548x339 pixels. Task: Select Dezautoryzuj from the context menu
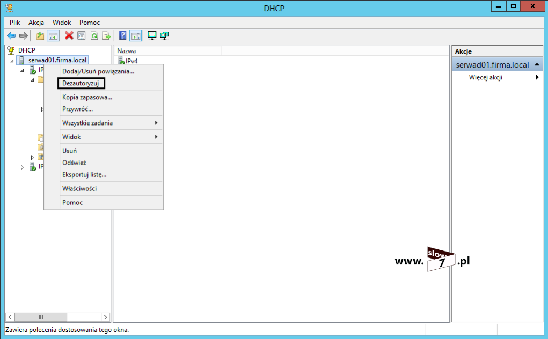(81, 83)
